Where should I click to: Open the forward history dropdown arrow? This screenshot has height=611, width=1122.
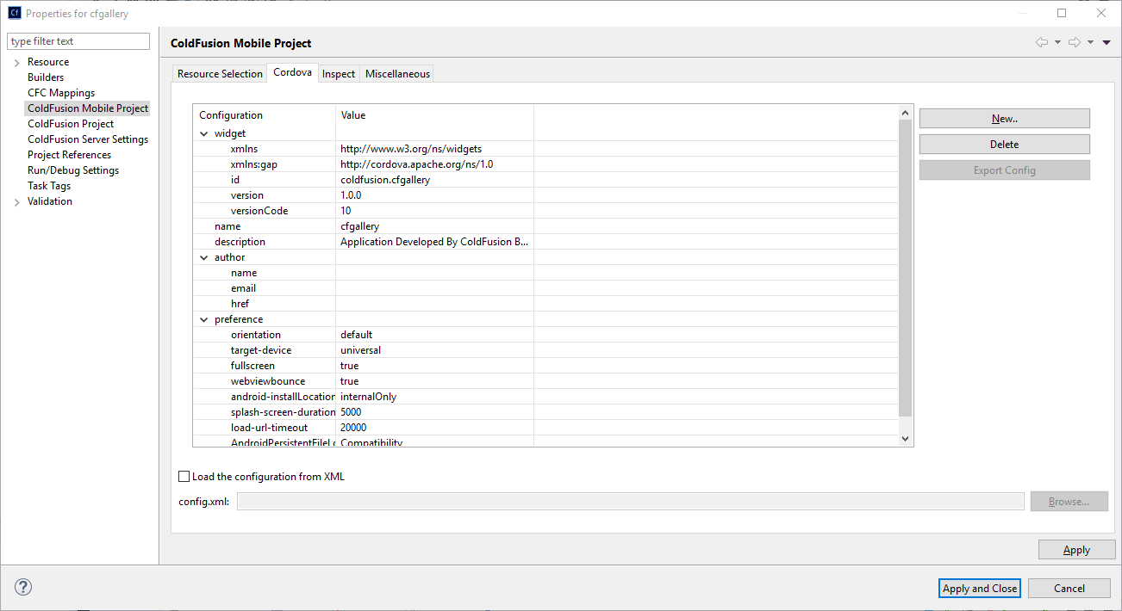click(1090, 42)
